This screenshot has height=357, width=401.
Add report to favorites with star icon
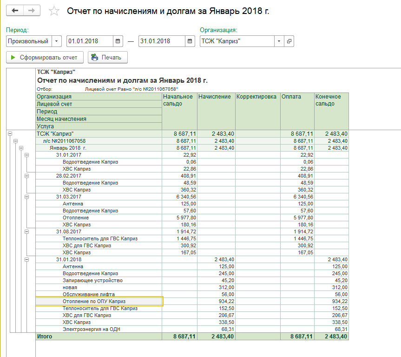pyautogui.click(x=54, y=11)
